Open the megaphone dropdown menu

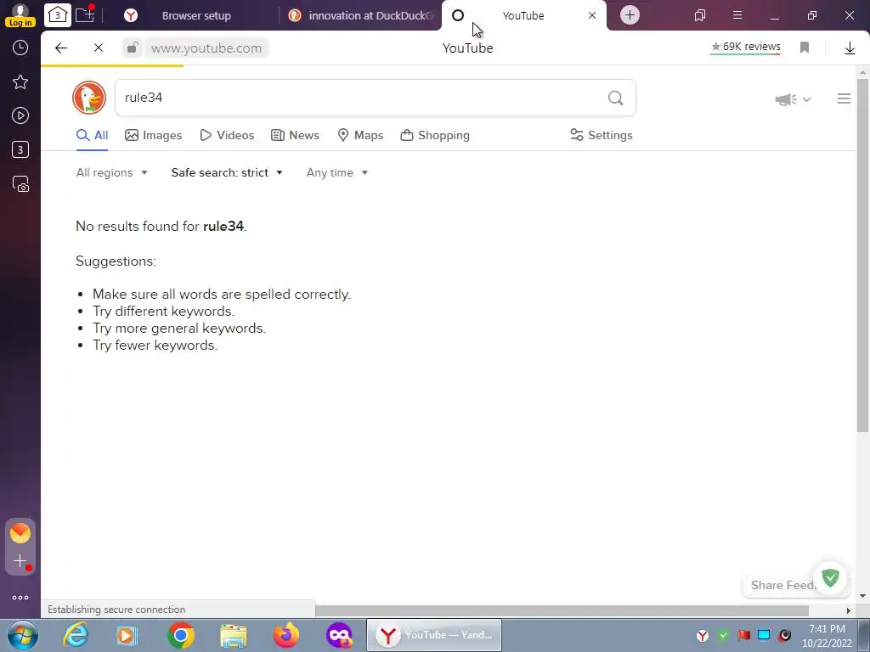click(793, 100)
